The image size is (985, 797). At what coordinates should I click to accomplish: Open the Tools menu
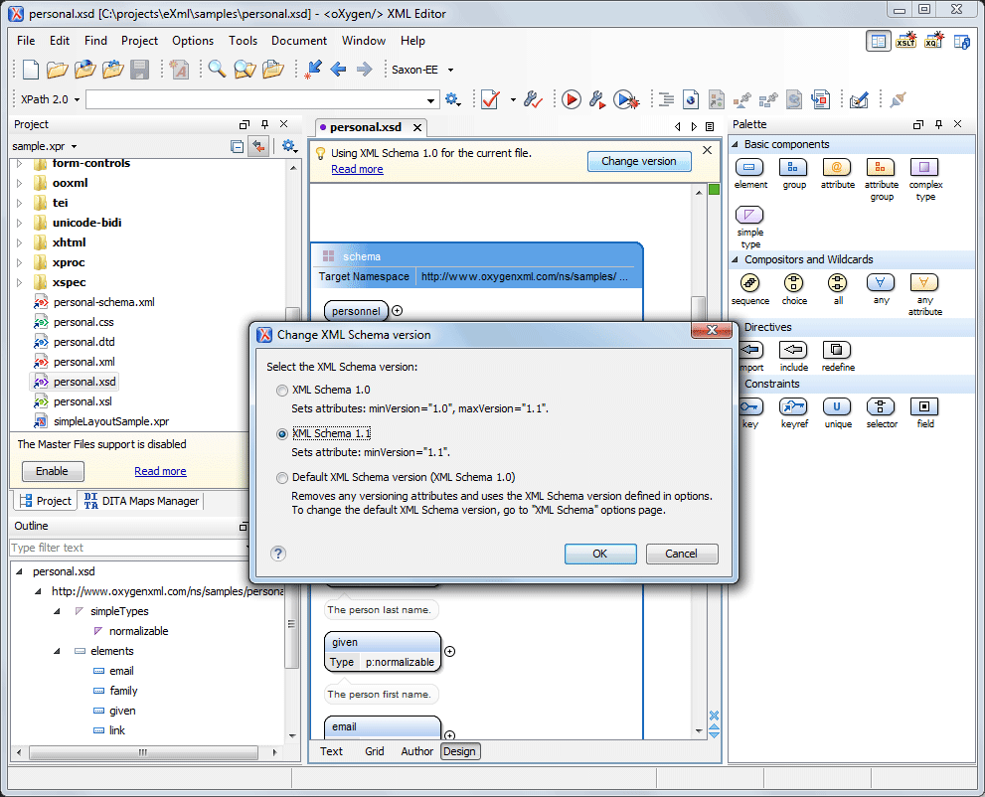[x=243, y=41]
